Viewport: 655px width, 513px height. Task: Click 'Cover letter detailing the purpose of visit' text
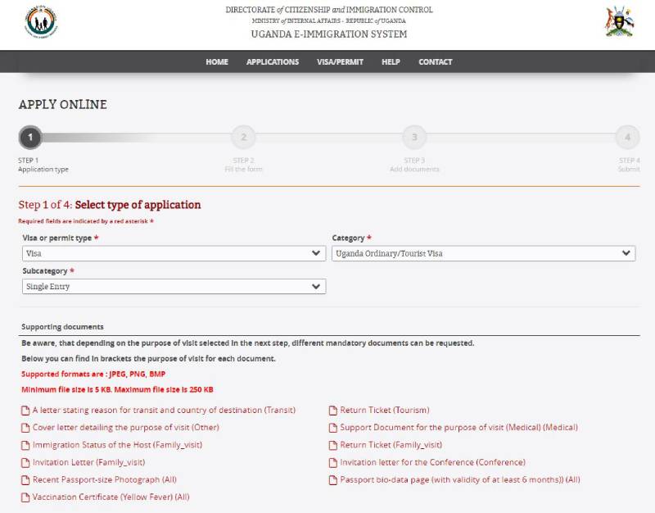coord(111,427)
